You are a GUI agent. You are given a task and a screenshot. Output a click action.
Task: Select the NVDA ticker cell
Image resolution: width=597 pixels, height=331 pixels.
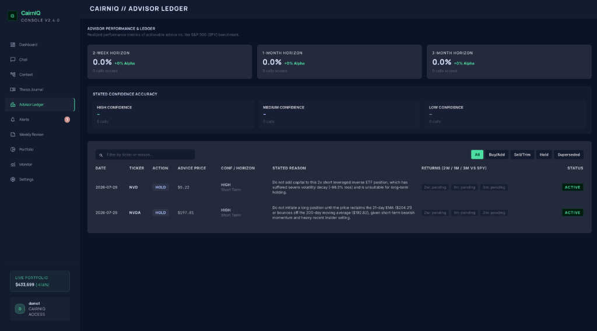135,213
